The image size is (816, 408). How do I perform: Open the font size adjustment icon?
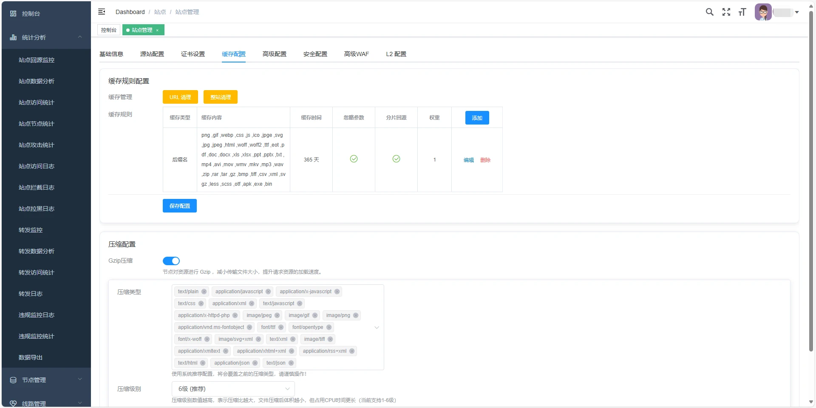coord(742,12)
